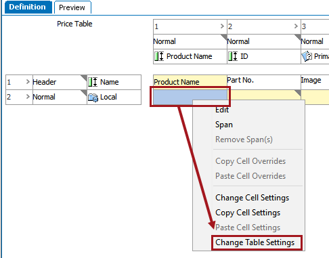Choose Change Cell Settings menu entry

click(x=253, y=198)
